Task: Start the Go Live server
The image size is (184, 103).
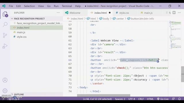Action: coord(163,99)
